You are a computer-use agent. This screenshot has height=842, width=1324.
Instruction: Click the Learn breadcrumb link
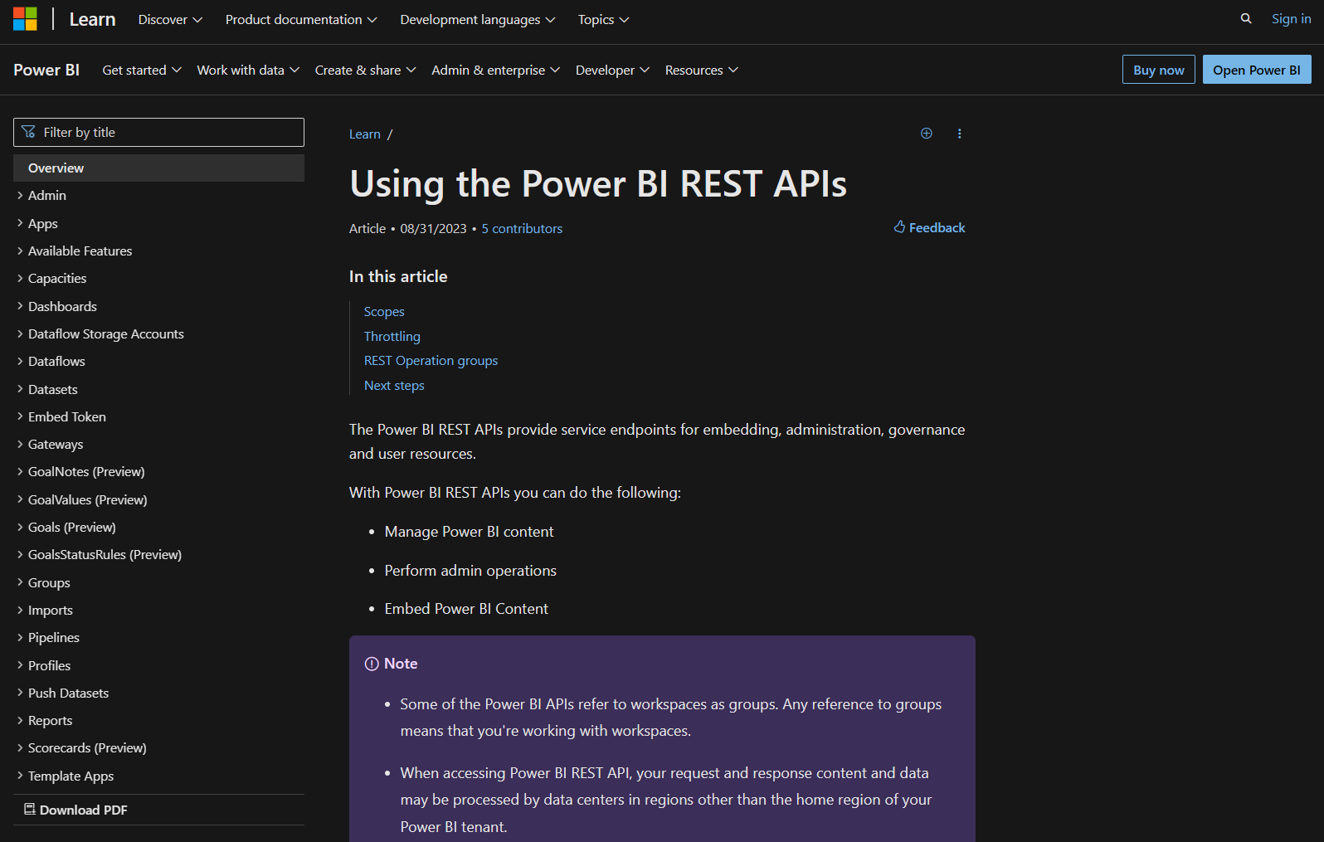click(365, 134)
